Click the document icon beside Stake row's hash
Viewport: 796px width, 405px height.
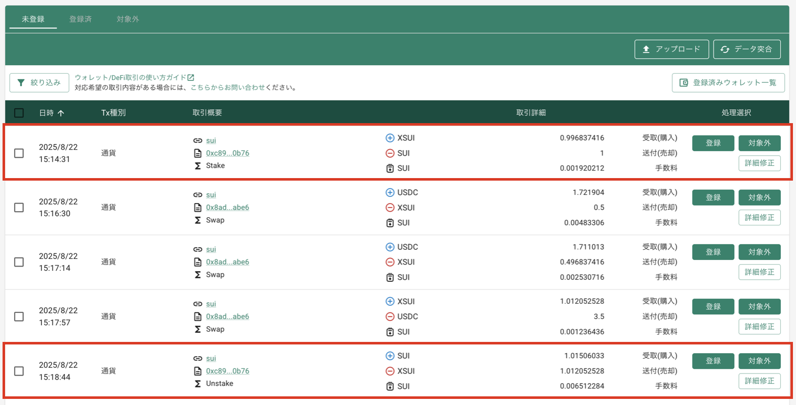(x=197, y=153)
